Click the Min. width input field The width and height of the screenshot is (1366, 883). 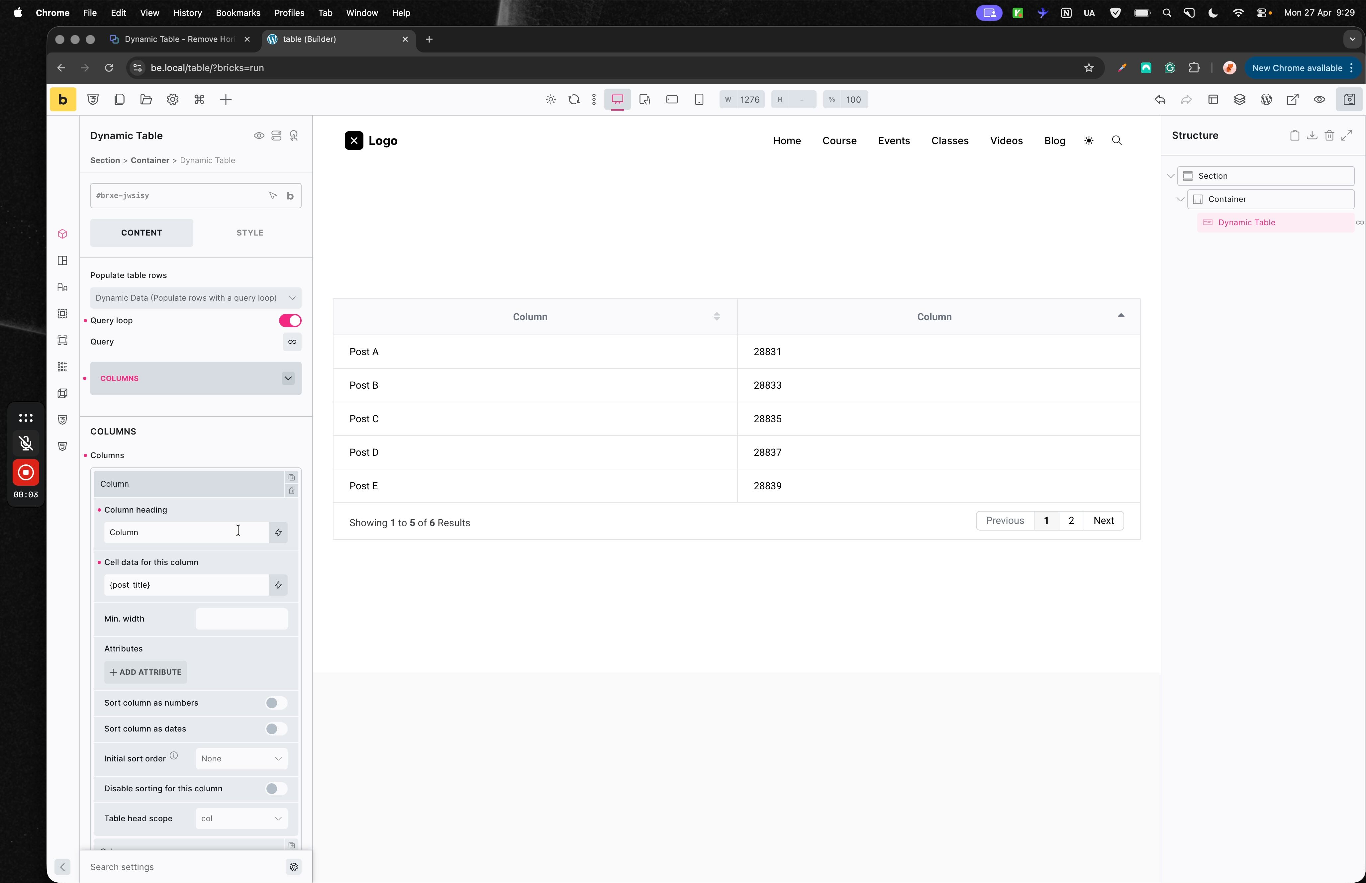(241, 619)
